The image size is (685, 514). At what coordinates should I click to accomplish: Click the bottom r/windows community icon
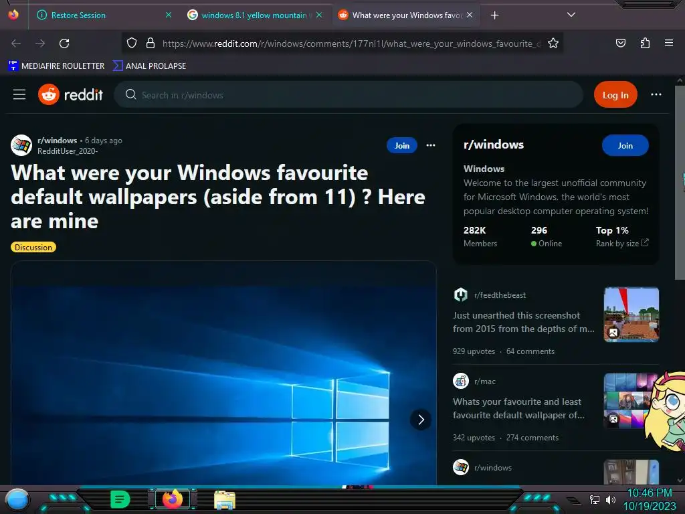[461, 467]
